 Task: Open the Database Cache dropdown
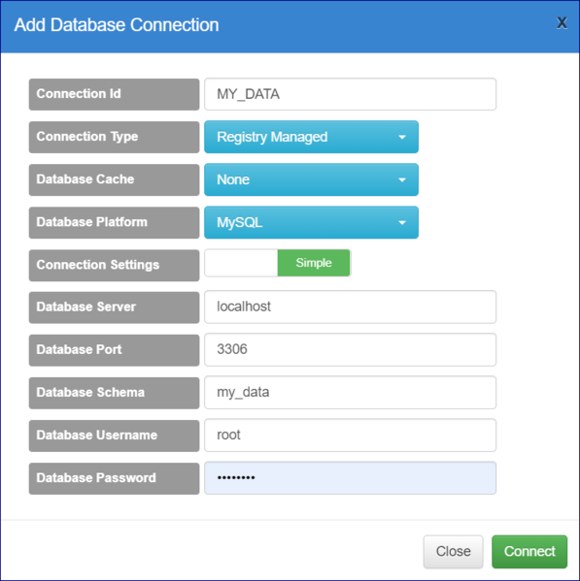click(x=311, y=179)
